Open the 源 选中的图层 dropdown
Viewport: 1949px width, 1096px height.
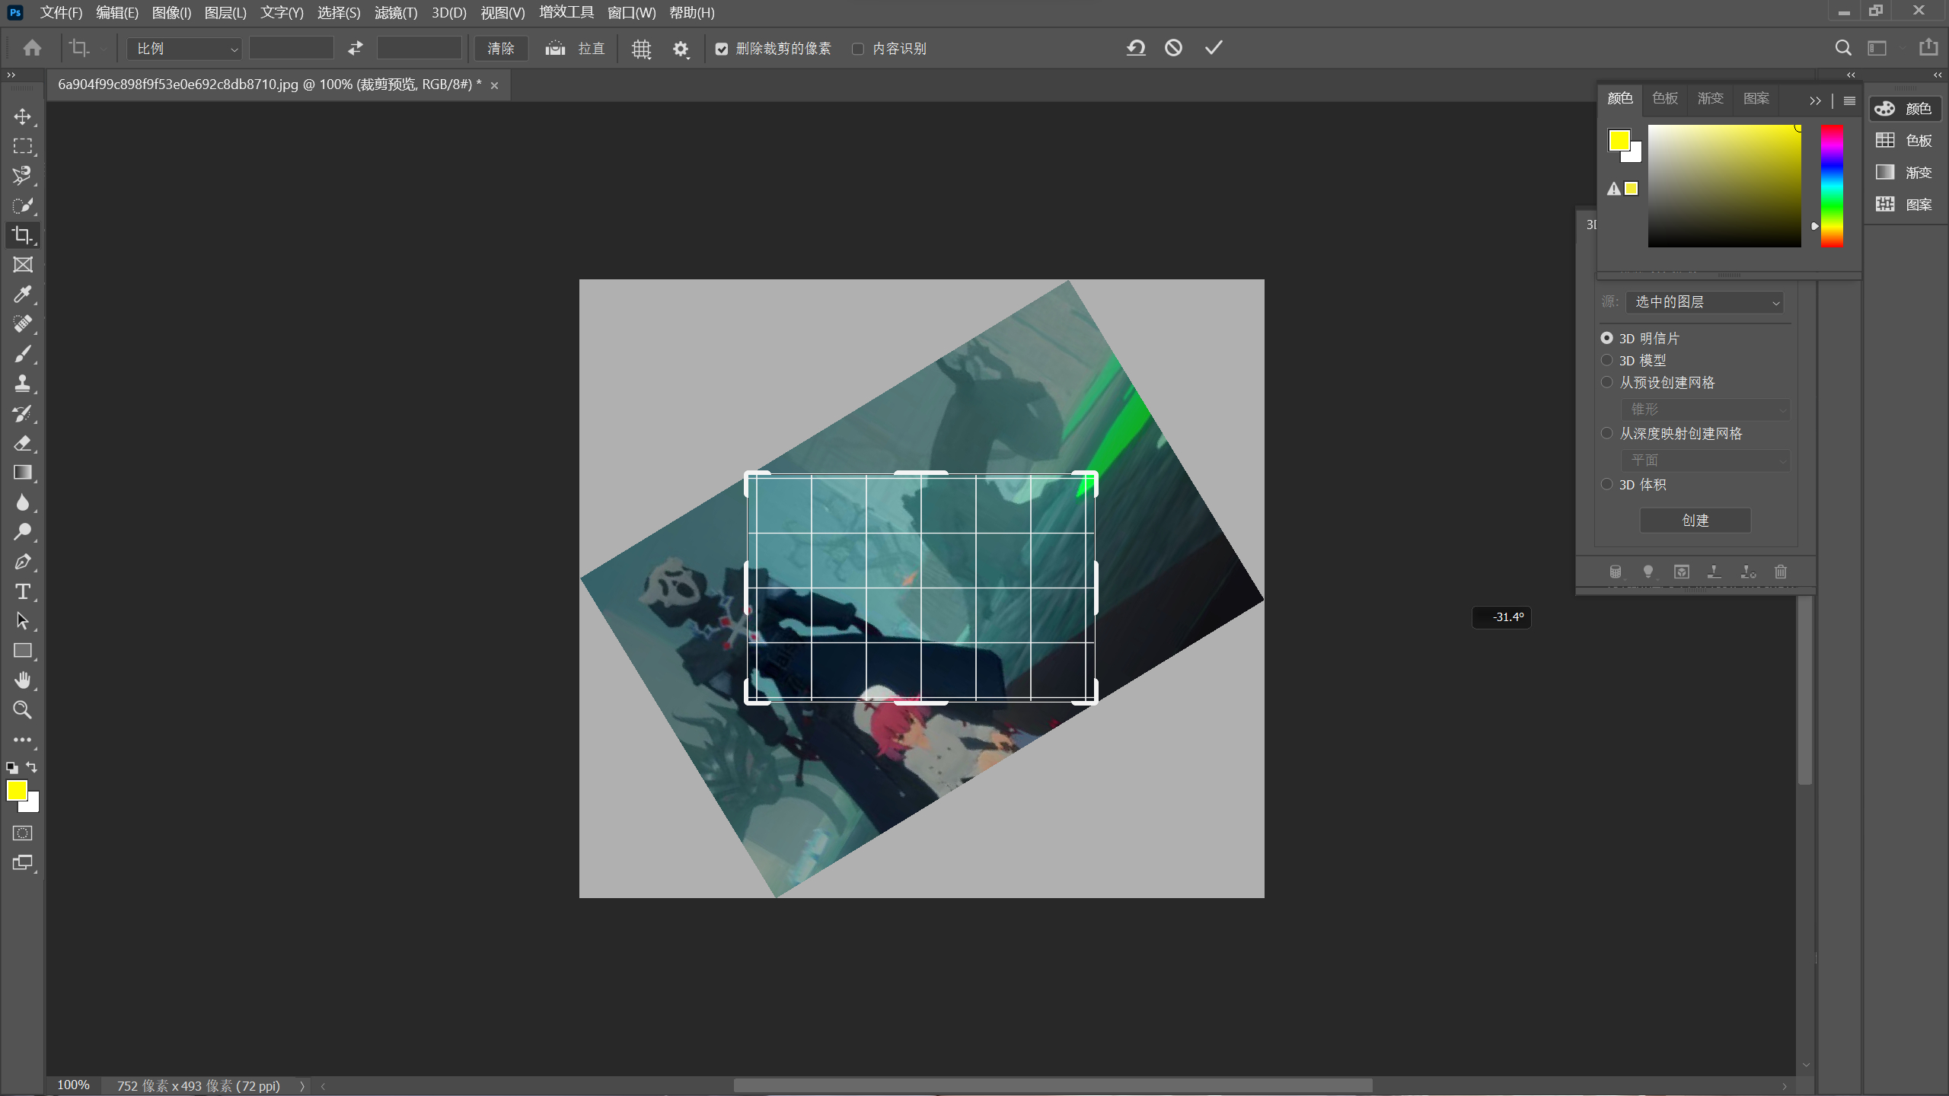click(1705, 302)
